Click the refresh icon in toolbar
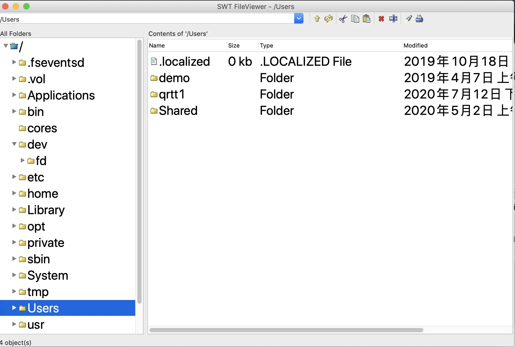 point(329,19)
